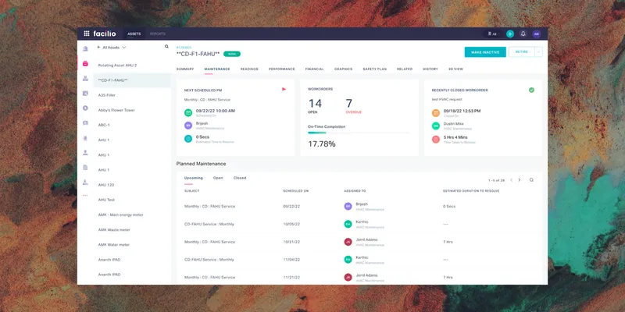Select the Closed maintenance tab
The image size is (625, 312).
click(x=240, y=178)
